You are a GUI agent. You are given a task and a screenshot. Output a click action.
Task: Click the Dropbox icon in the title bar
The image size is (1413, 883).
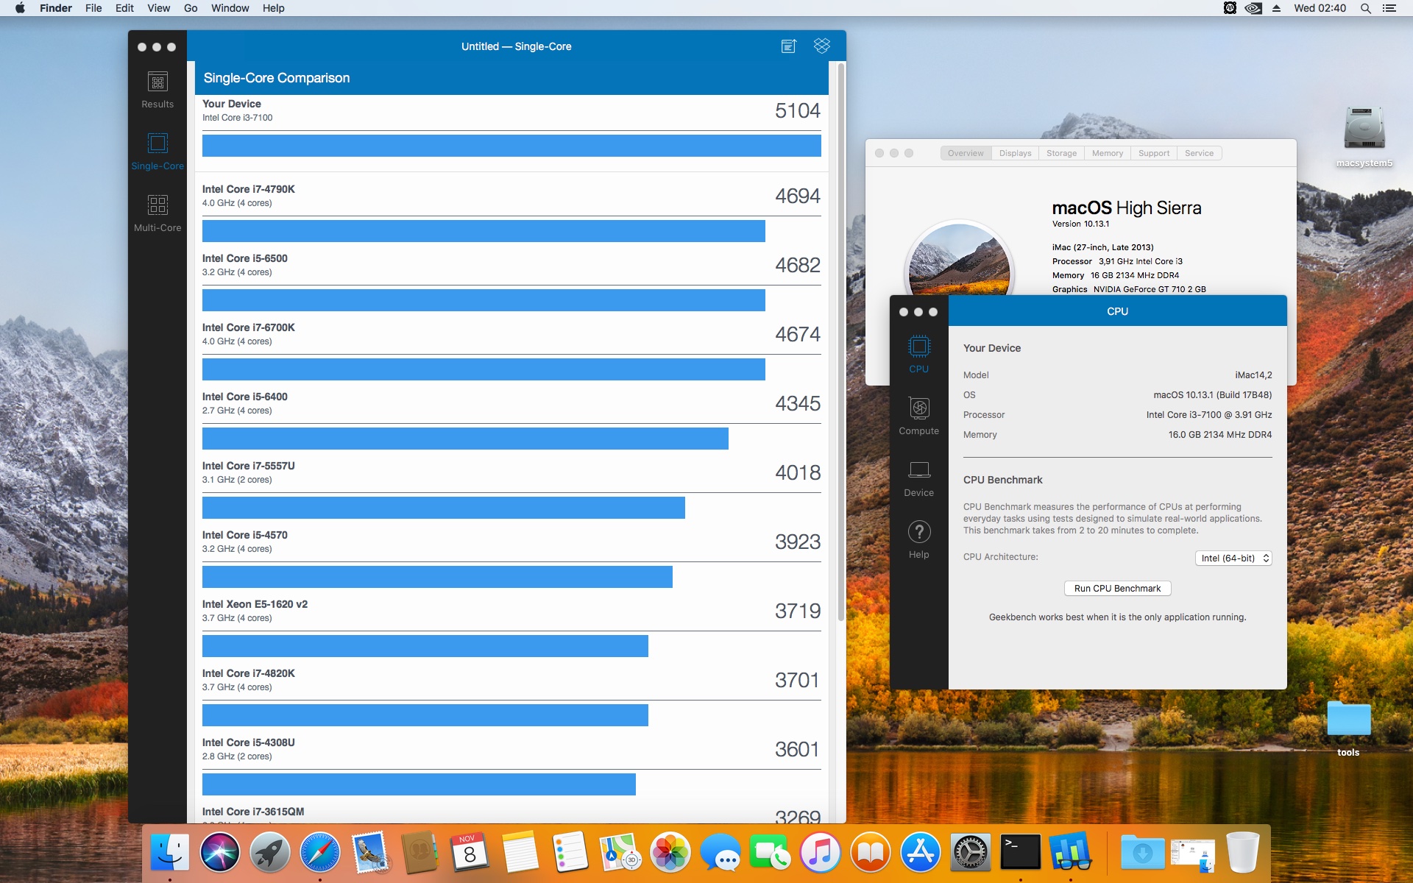[822, 46]
